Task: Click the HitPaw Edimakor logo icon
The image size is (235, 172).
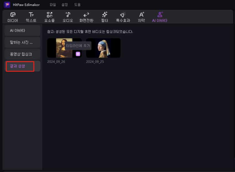Action: click(x=7, y=5)
